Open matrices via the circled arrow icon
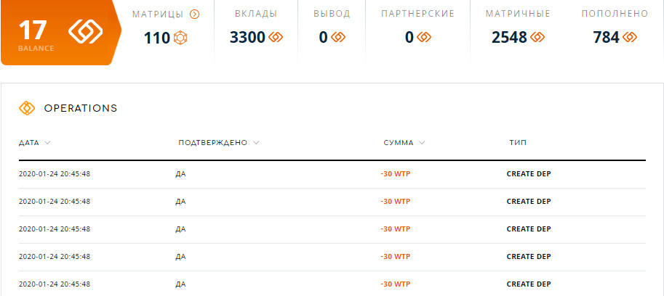This screenshot has width=664, height=296. pos(194,15)
